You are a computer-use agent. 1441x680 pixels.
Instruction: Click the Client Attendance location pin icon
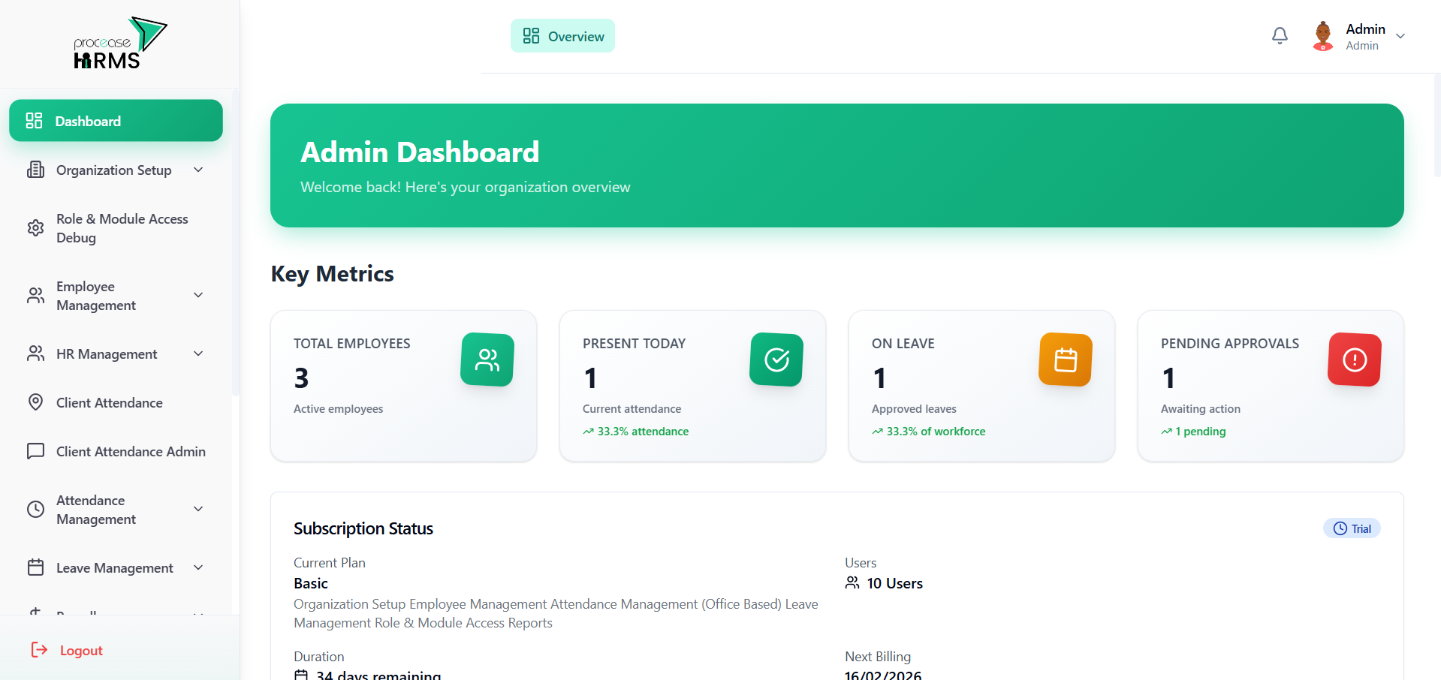(35, 402)
